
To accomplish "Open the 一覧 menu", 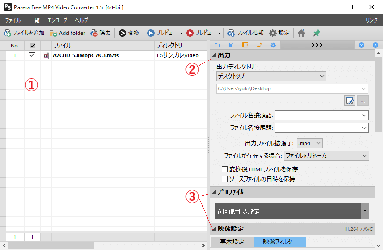I will (34, 20).
